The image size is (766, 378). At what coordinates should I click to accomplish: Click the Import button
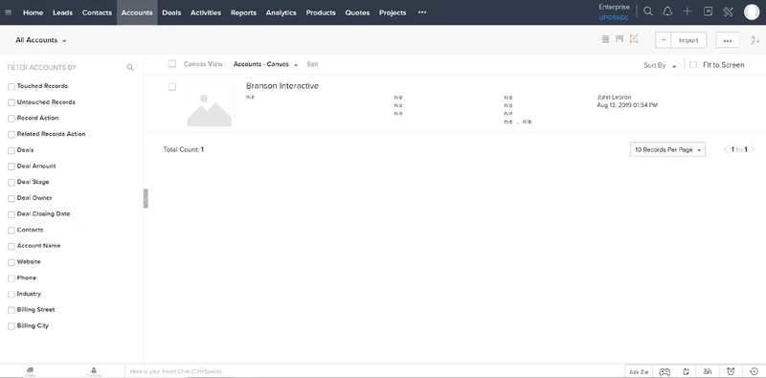coord(688,40)
